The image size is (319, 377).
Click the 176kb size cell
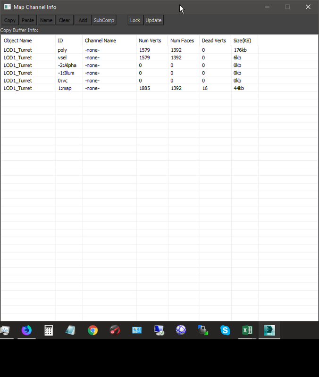pos(240,50)
